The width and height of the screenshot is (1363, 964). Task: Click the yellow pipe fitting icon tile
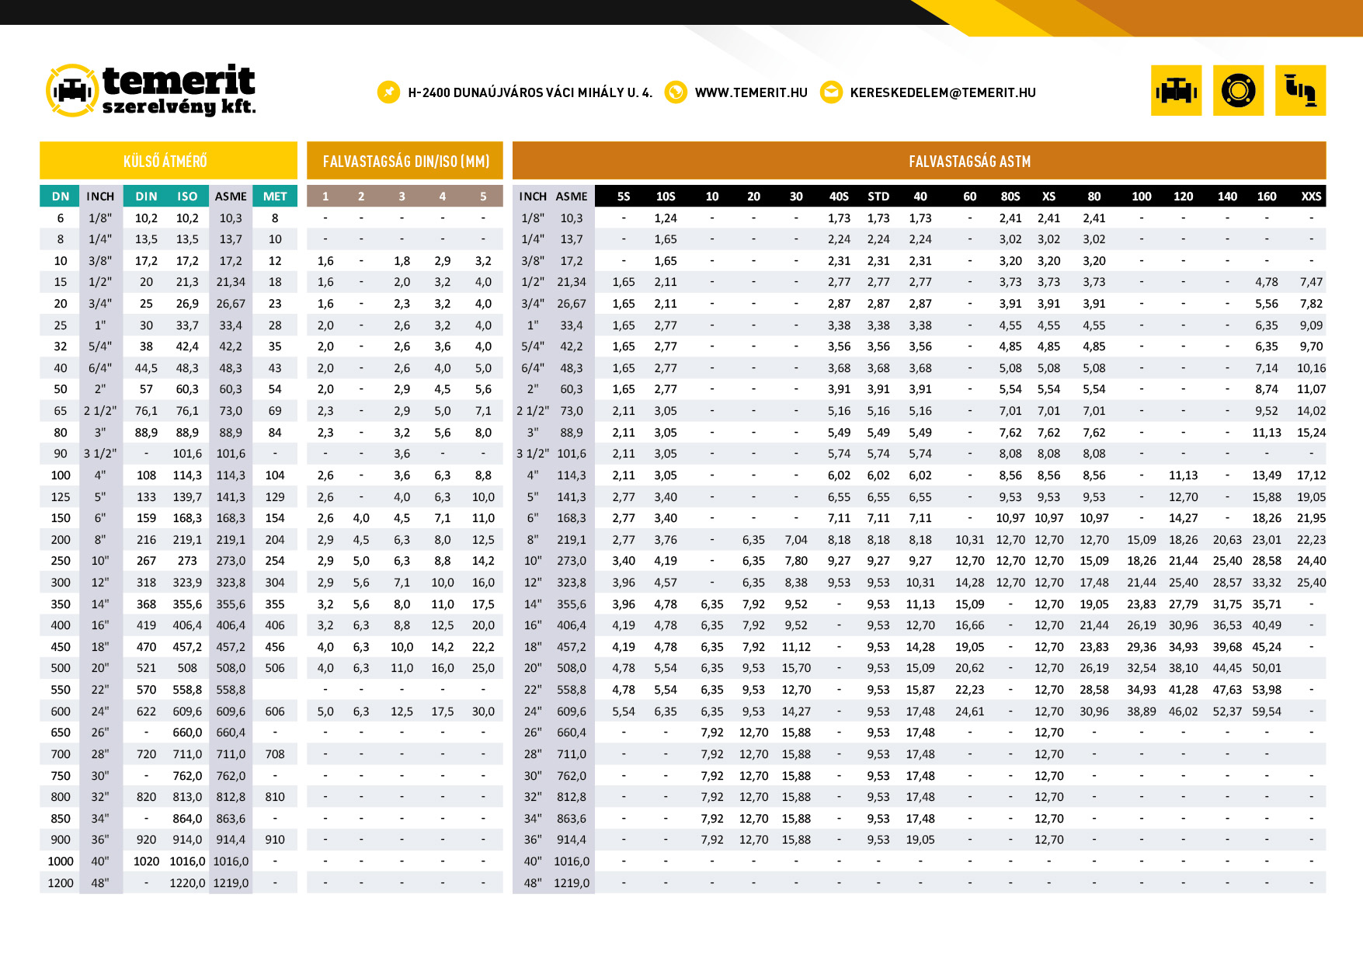tap(1300, 91)
